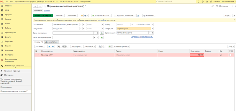Select the Запасы (1) tab
The width and height of the screenshot is (236, 111).
pos(39,42)
